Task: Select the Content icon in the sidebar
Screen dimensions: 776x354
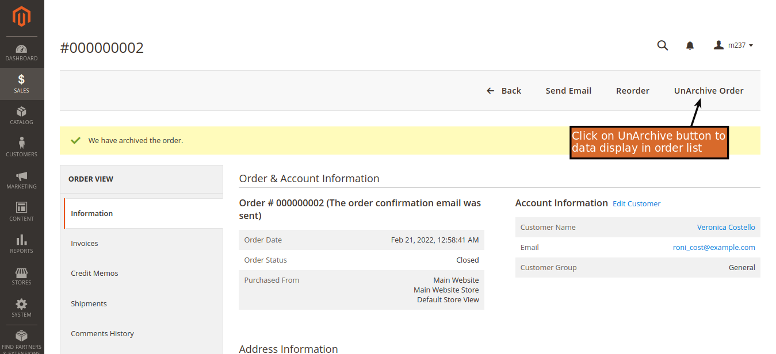Action: pos(21,211)
